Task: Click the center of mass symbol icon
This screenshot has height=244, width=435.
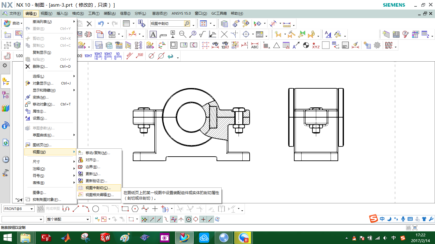Action: click(306, 45)
